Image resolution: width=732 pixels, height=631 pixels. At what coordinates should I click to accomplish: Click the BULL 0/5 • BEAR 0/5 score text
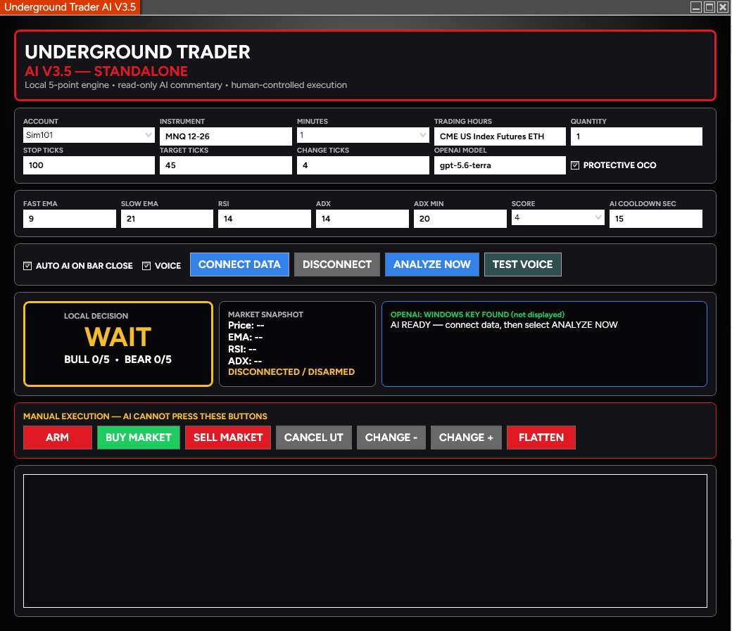coord(118,359)
